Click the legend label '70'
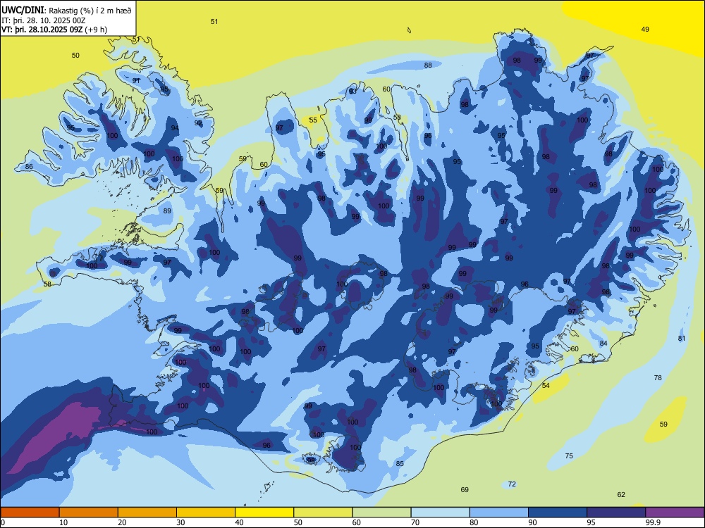The width and height of the screenshot is (705, 528). point(415,522)
